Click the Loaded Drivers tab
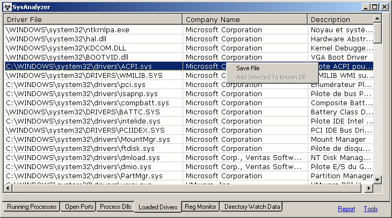Image resolution: width=392 pixels, height=218 pixels. (x=158, y=207)
